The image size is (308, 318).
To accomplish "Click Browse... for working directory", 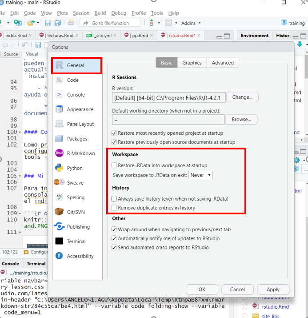I will pos(241,120).
